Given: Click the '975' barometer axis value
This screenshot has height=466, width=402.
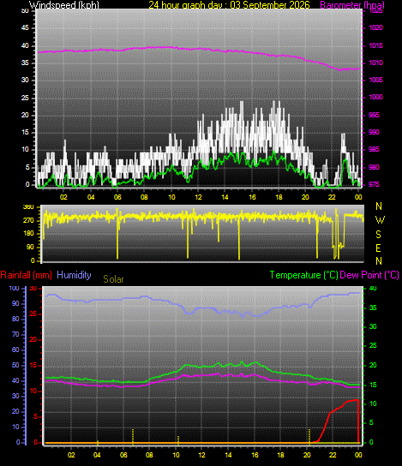Looking at the screenshot, I should coord(374,184).
